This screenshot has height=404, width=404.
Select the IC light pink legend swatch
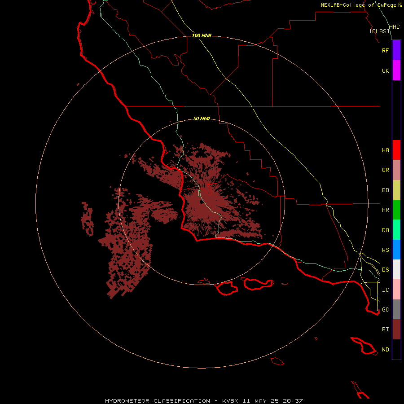(396, 290)
